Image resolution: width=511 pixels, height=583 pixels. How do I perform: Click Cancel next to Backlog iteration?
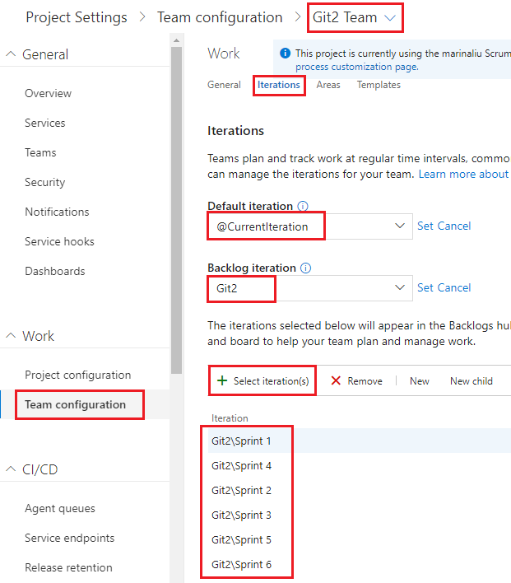pos(454,287)
